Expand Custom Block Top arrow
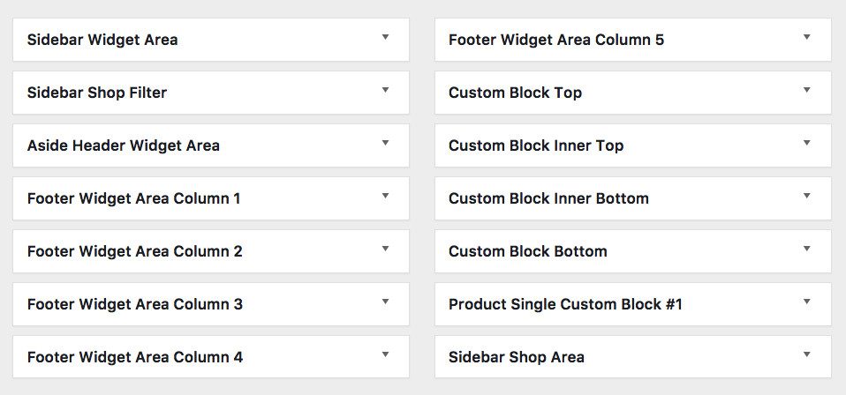 [x=806, y=91]
